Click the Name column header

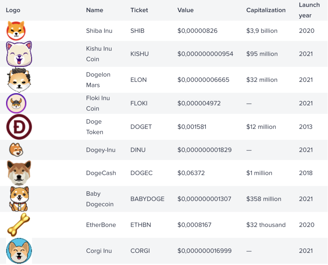(94, 10)
